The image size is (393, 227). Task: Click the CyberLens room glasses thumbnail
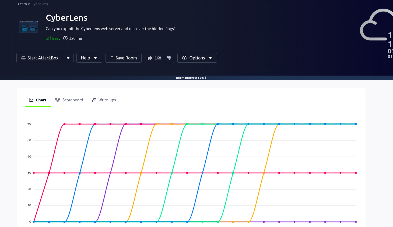(29, 27)
